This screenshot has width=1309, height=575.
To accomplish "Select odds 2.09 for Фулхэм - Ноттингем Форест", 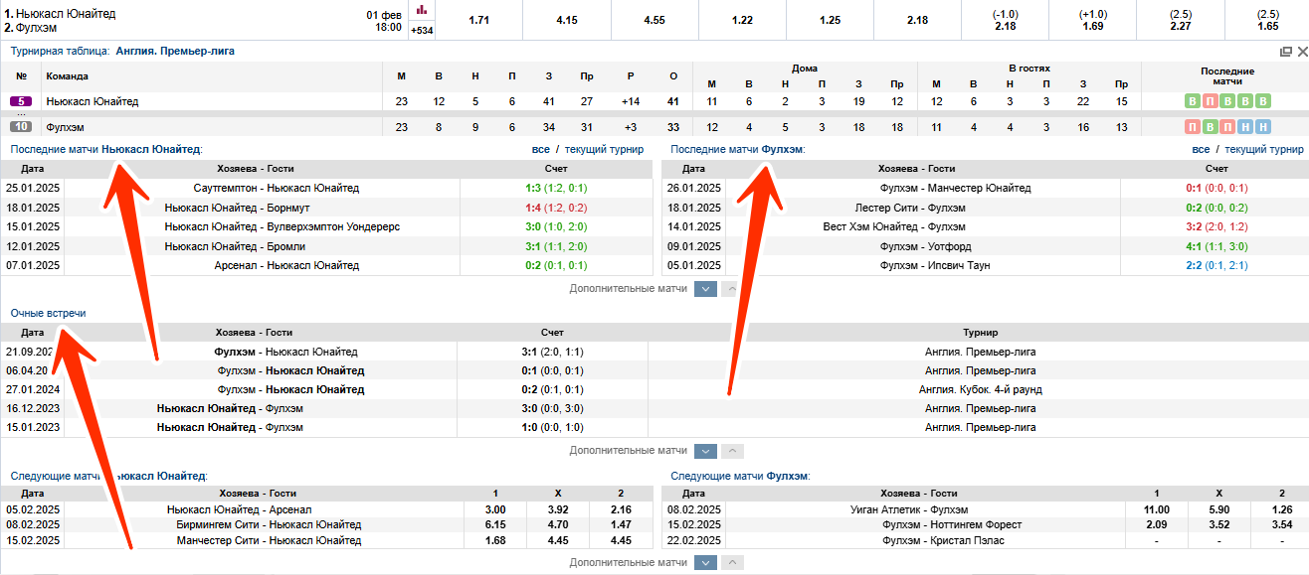I will point(1156,524).
